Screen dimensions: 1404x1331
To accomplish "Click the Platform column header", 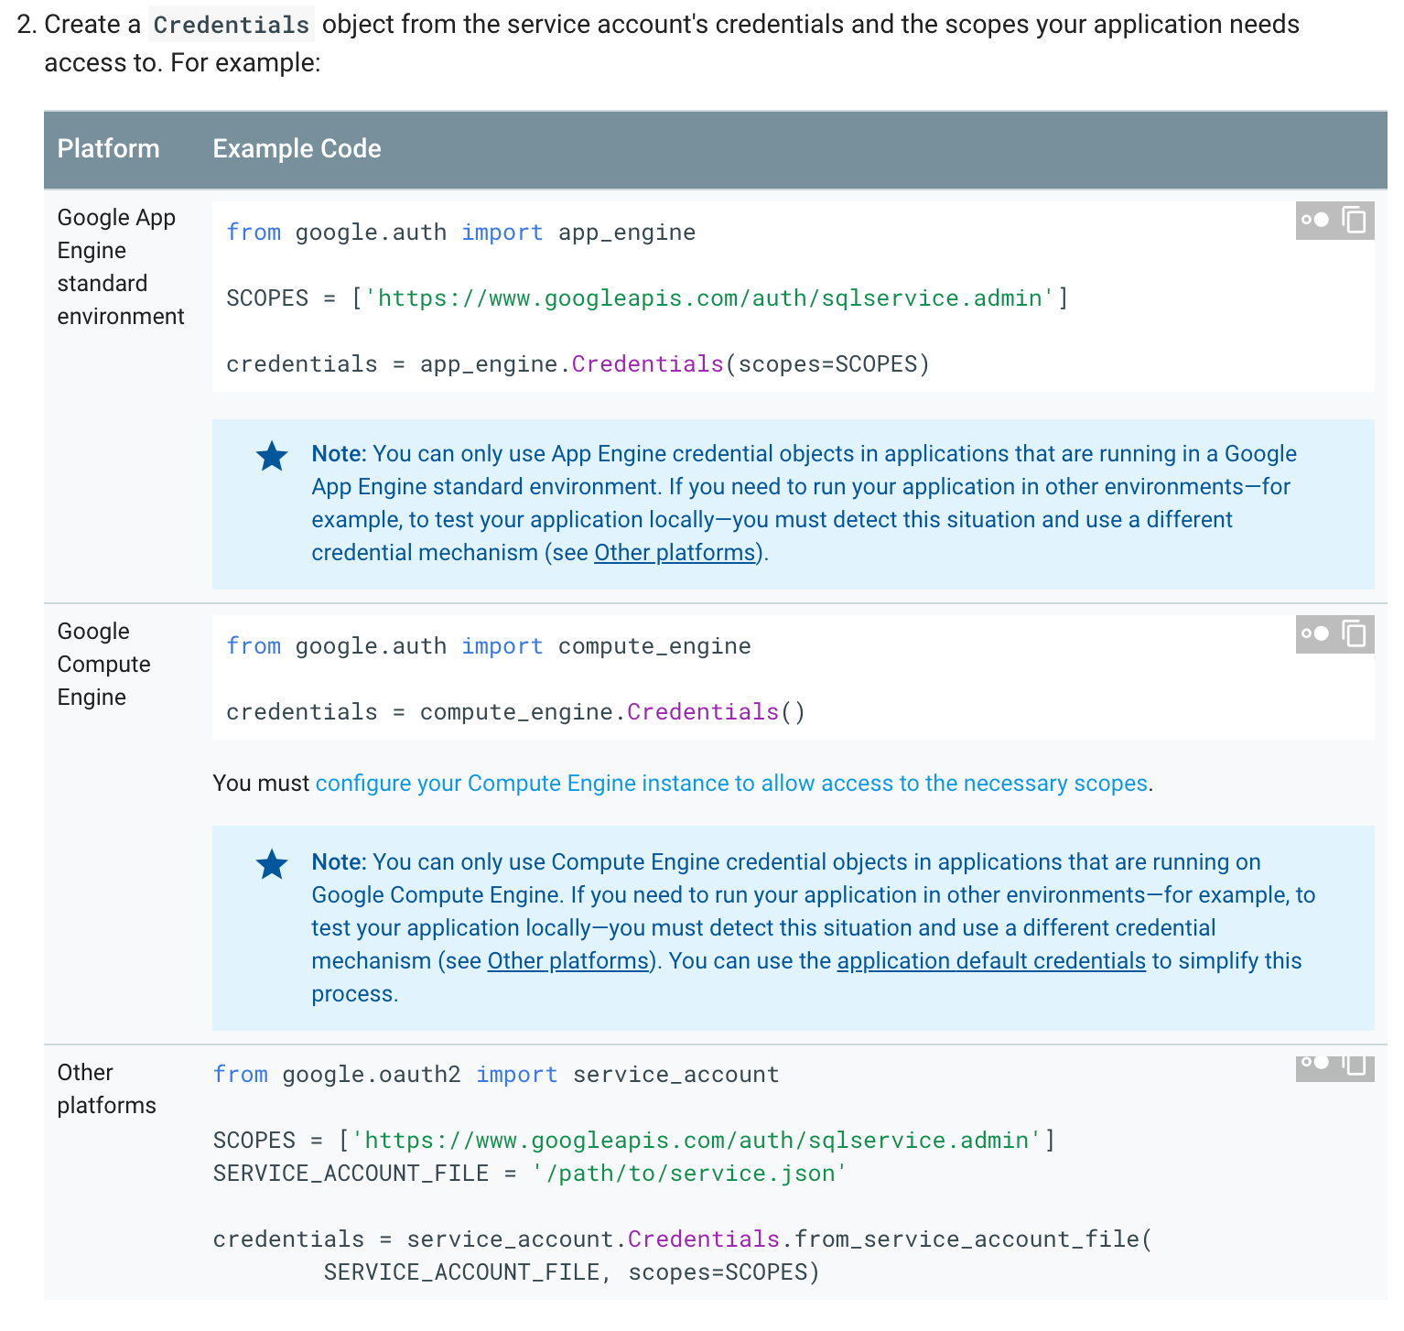I will 108,148.
